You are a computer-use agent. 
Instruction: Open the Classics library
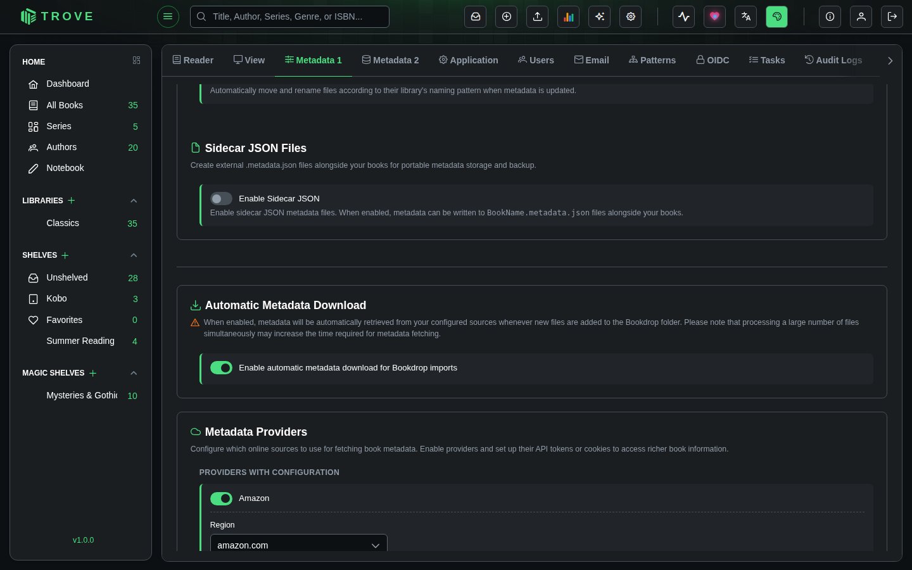tap(81, 223)
